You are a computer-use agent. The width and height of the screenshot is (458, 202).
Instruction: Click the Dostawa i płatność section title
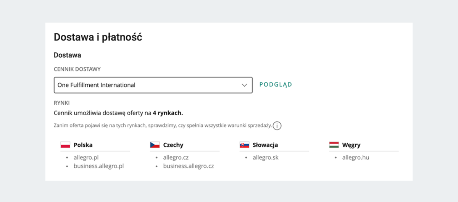pos(98,37)
